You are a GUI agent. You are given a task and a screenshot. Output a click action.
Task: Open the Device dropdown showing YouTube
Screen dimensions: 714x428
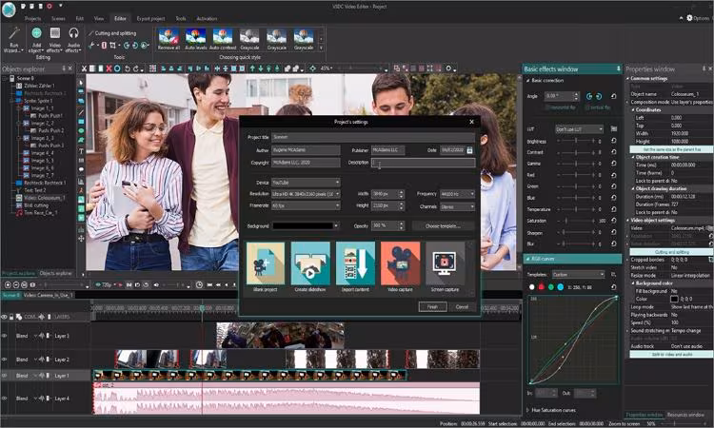pyautogui.click(x=306, y=182)
